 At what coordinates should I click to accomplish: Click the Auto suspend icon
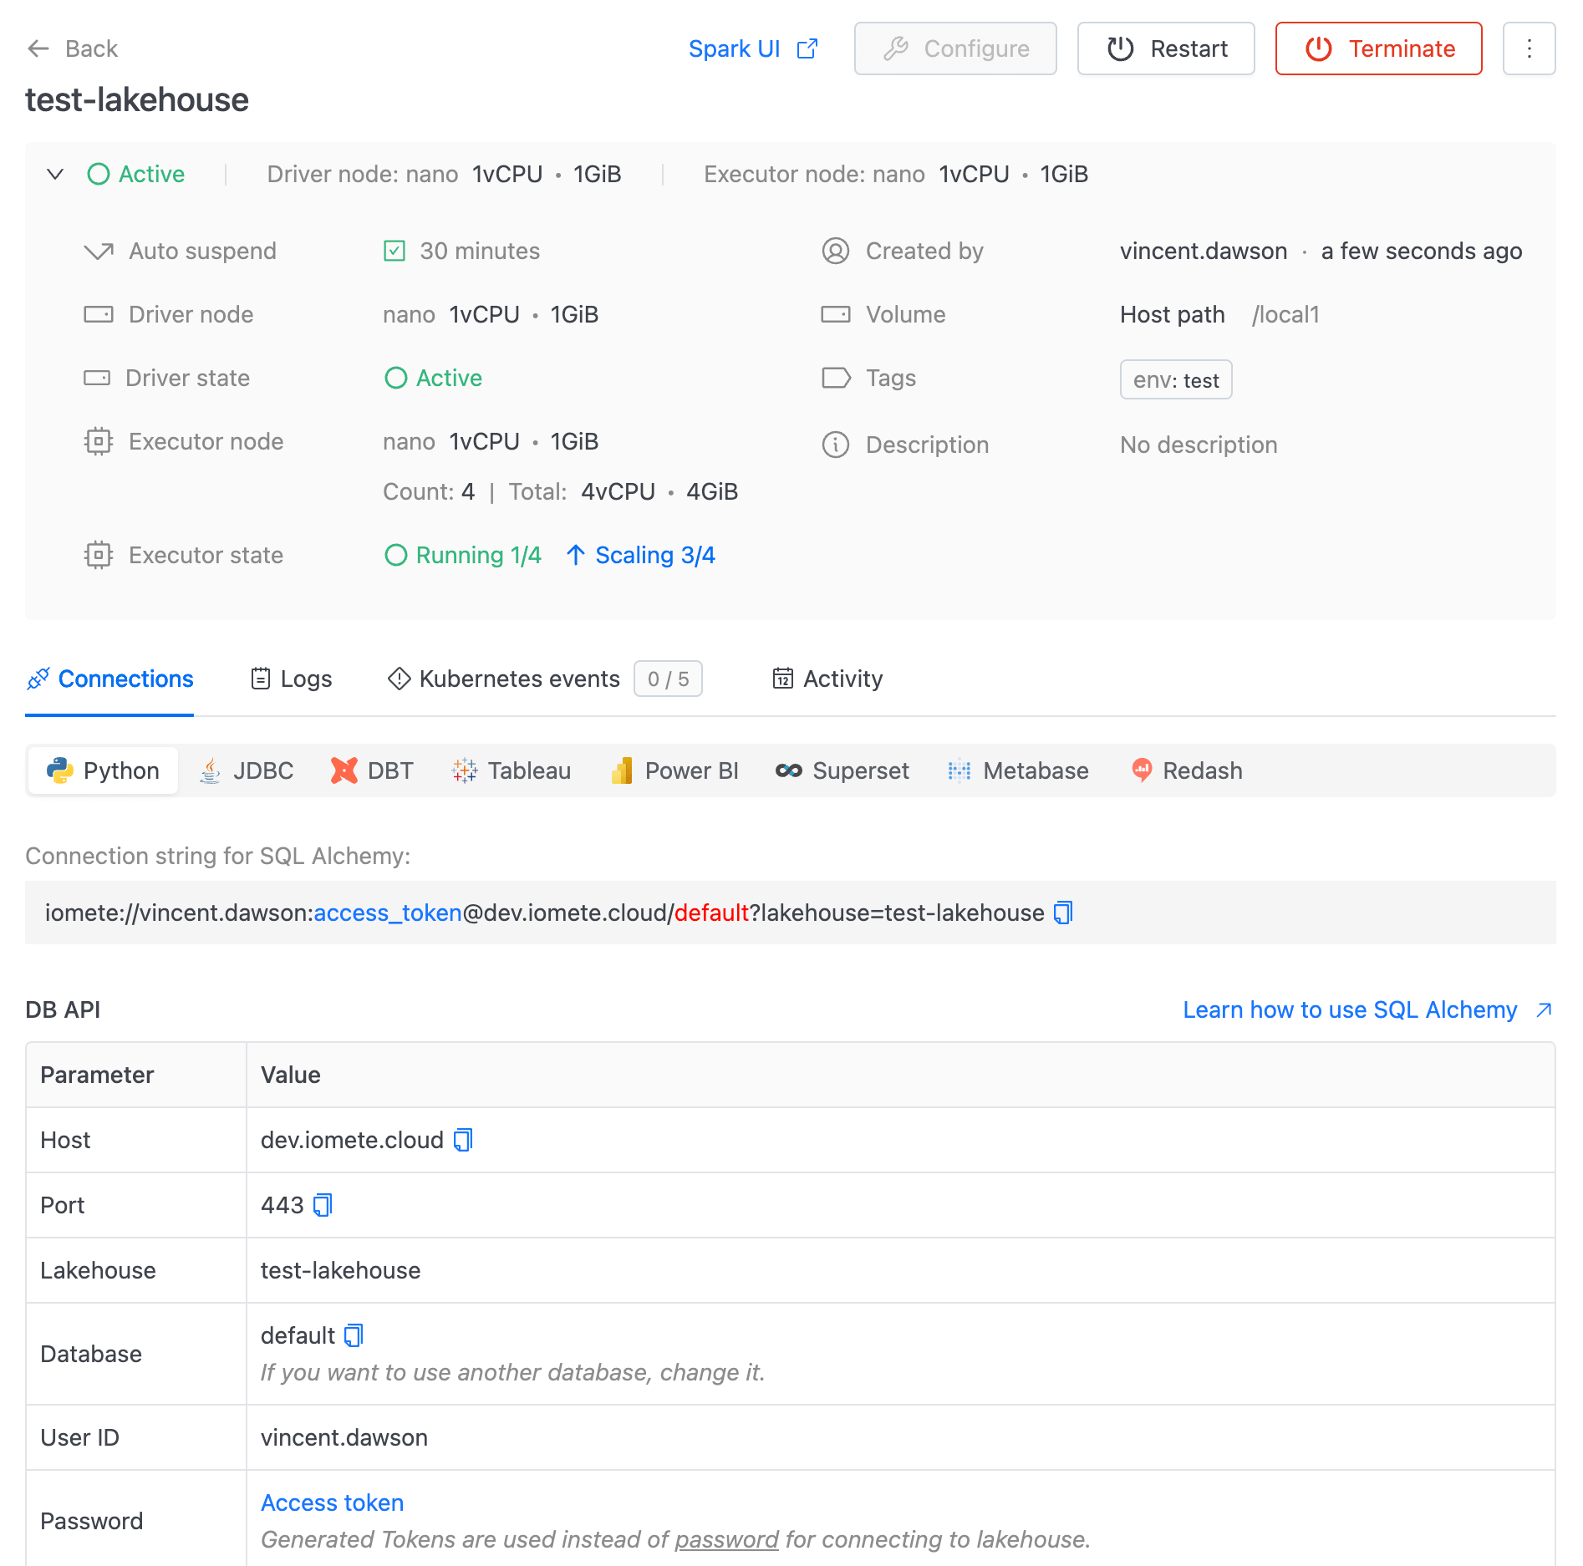[99, 251]
